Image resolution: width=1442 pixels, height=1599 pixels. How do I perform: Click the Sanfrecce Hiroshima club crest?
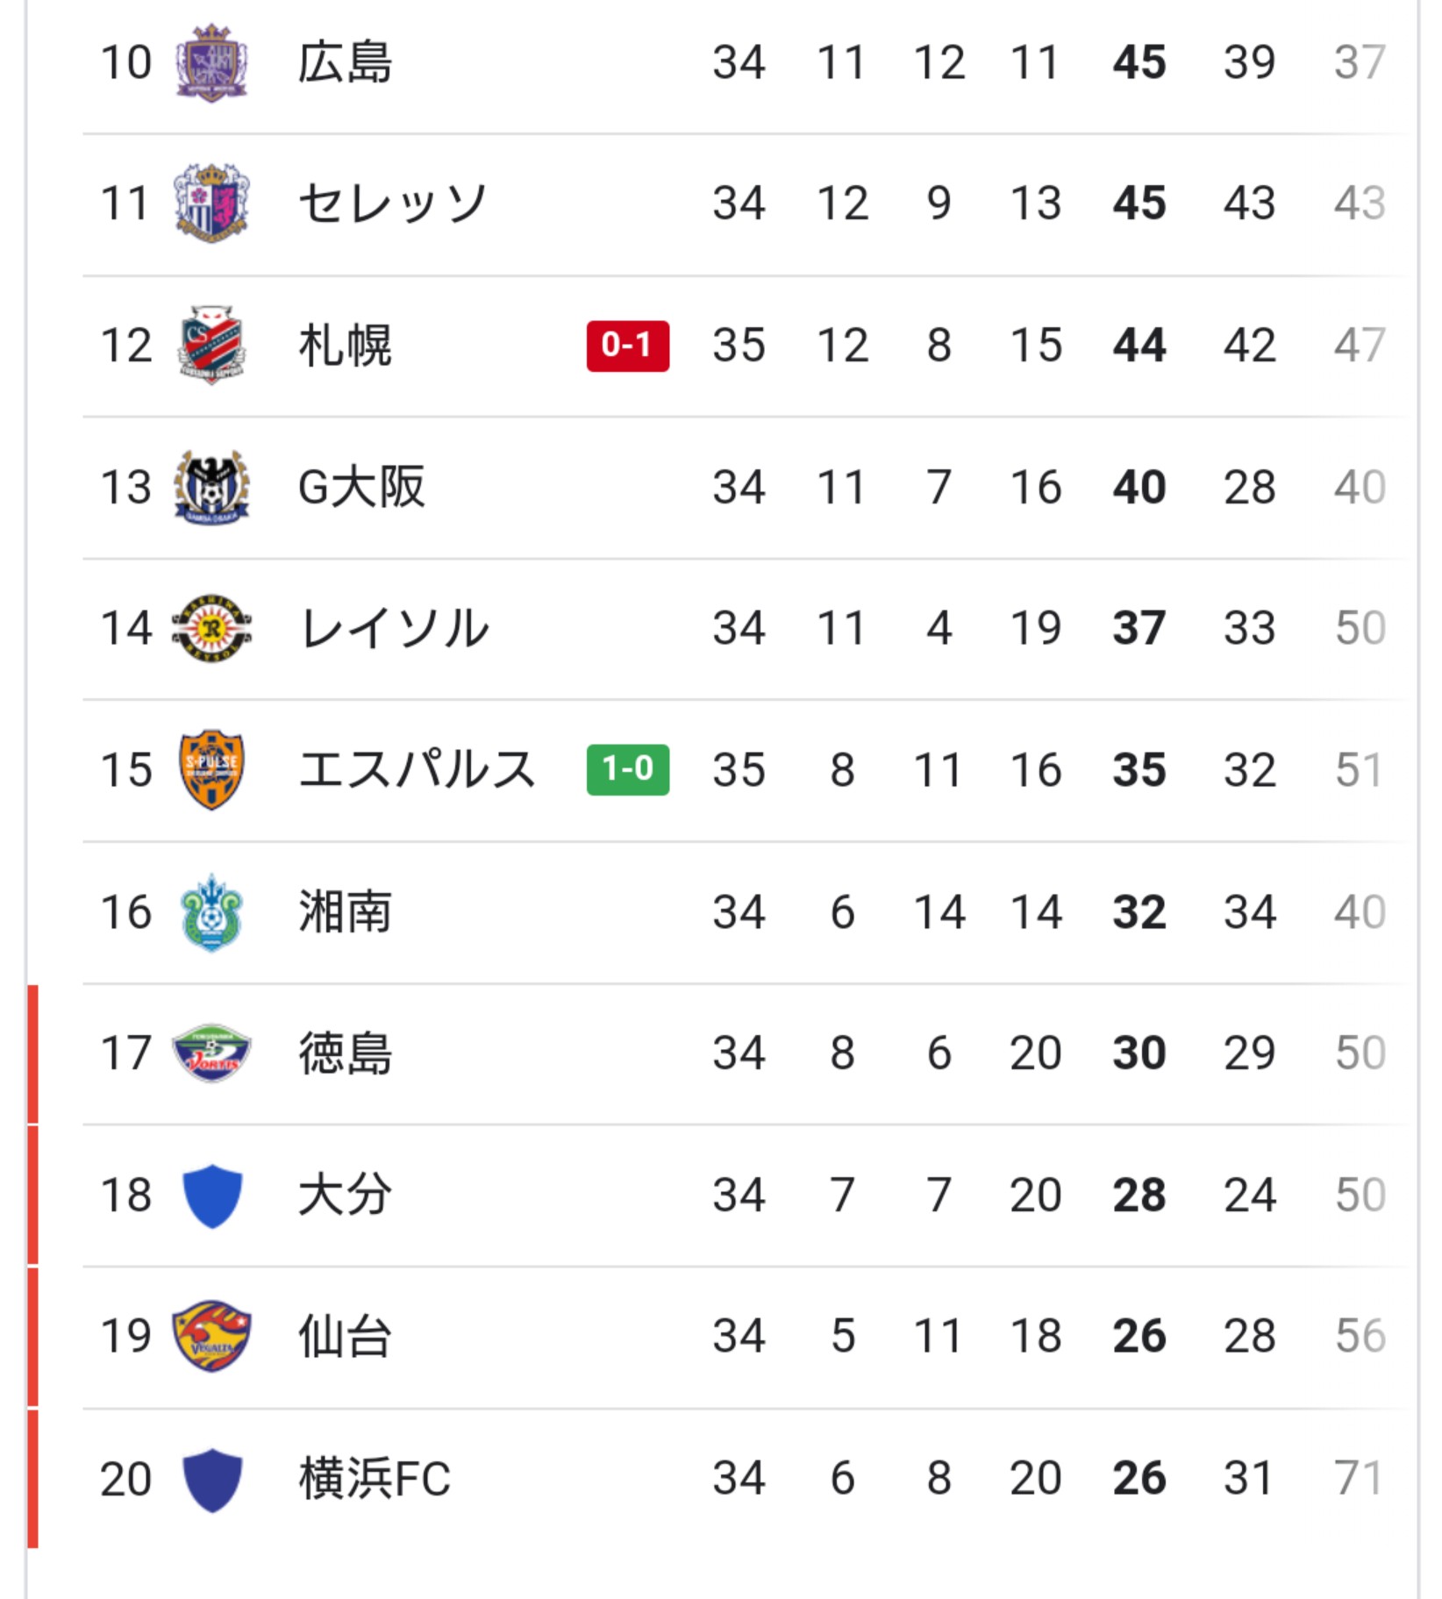pyautogui.click(x=211, y=62)
